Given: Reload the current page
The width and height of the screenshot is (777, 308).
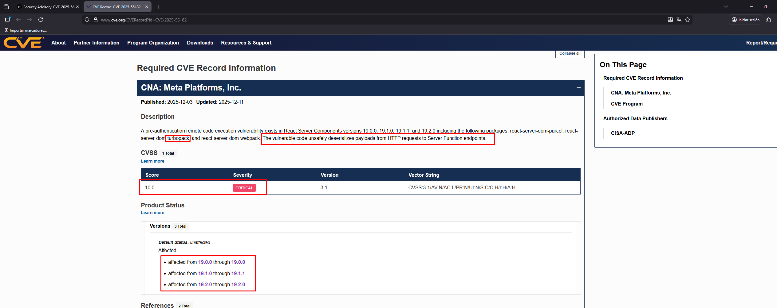Looking at the screenshot, I should tap(41, 20).
